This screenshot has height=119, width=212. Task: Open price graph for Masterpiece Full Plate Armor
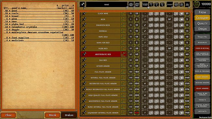tap(123, 101)
